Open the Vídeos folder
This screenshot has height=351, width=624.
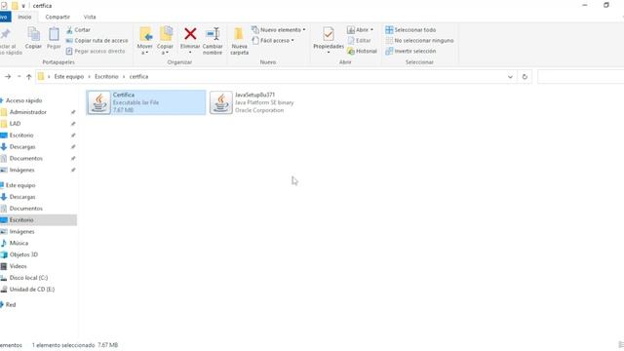(x=18, y=266)
